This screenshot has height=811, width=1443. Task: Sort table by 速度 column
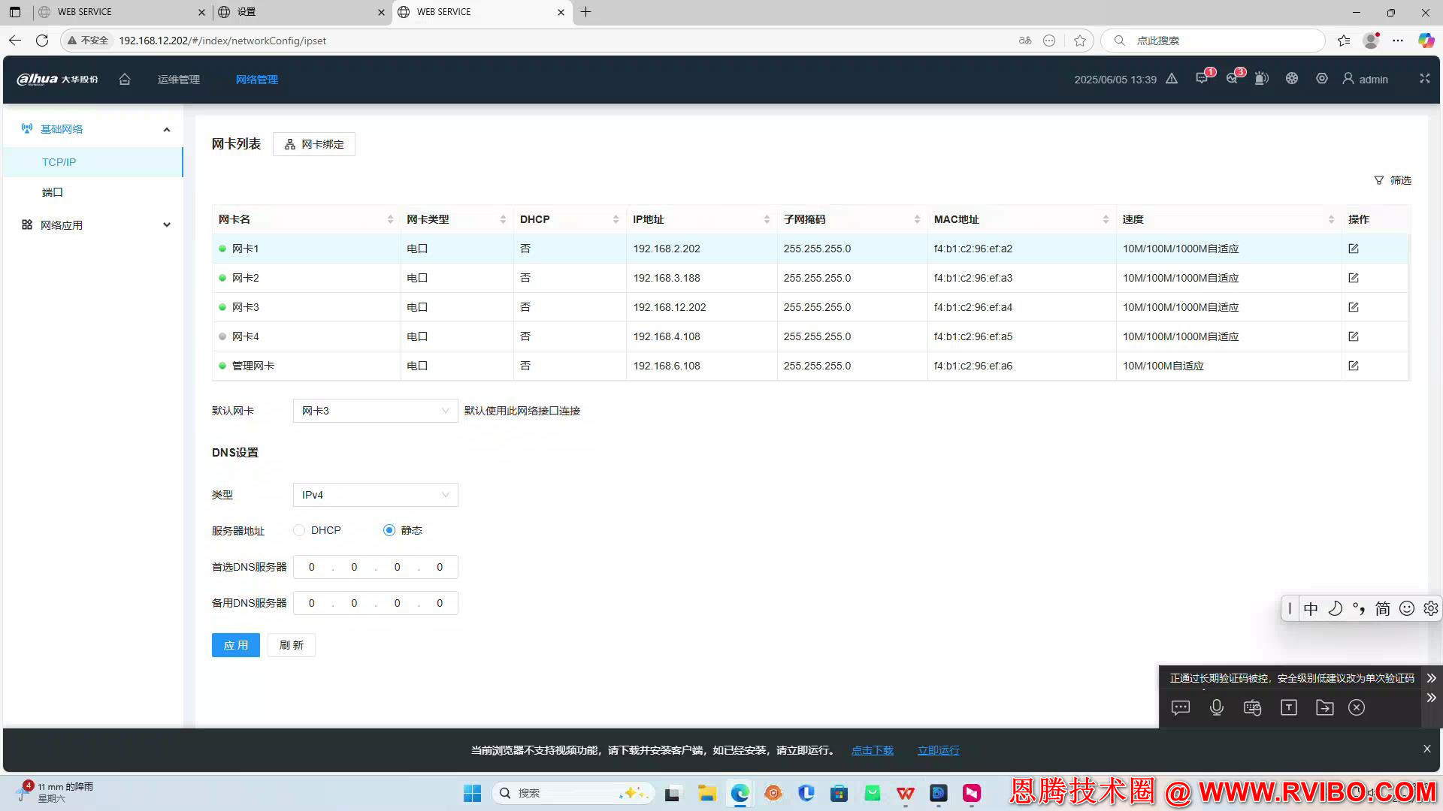pyautogui.click(x=1331, y=219)
